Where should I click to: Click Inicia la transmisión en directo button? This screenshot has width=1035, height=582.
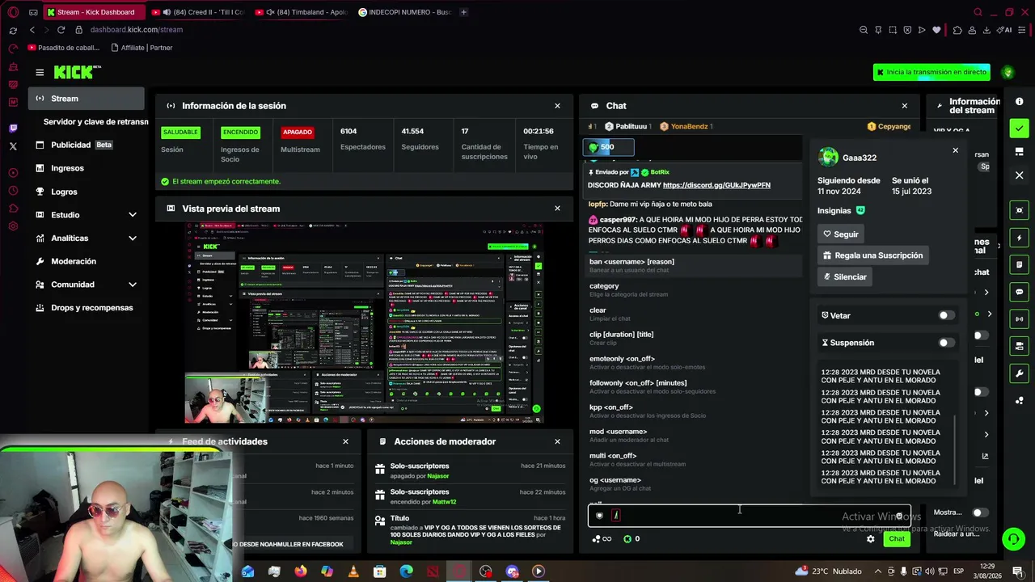coord(931,72)
